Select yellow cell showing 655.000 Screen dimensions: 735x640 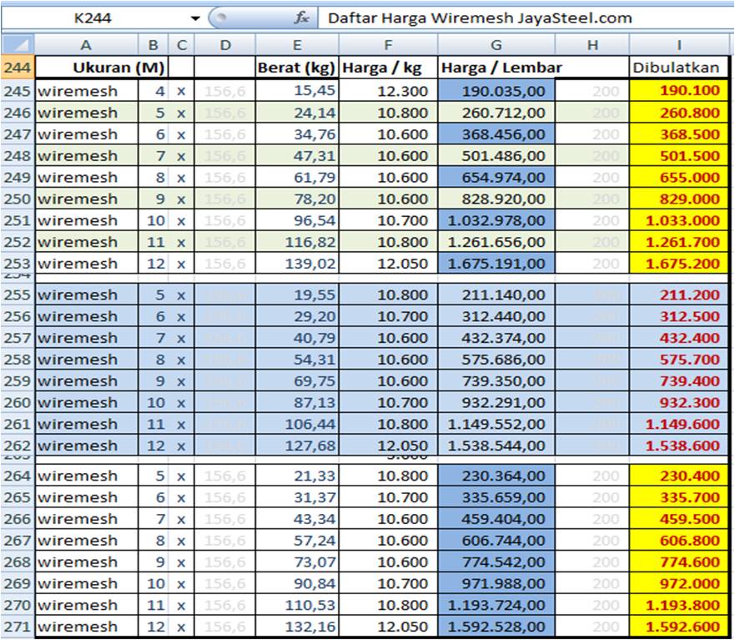pos(679,177)
